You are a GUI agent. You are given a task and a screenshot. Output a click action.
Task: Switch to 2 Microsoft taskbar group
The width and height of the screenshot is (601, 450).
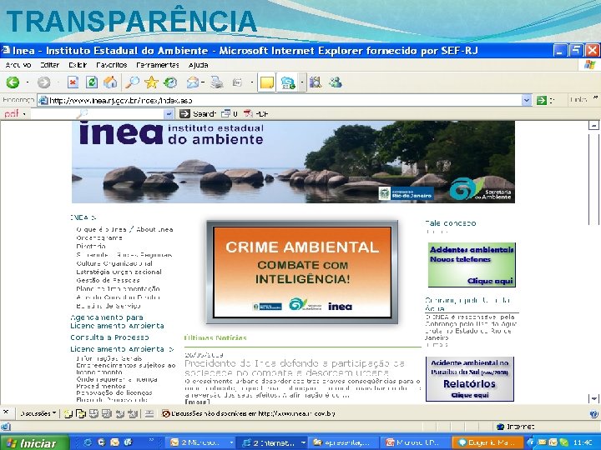(202, 442)
